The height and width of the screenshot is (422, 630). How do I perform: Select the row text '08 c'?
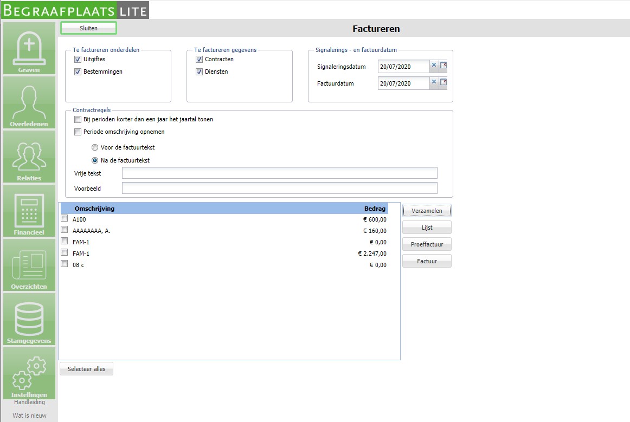(79, 265)
